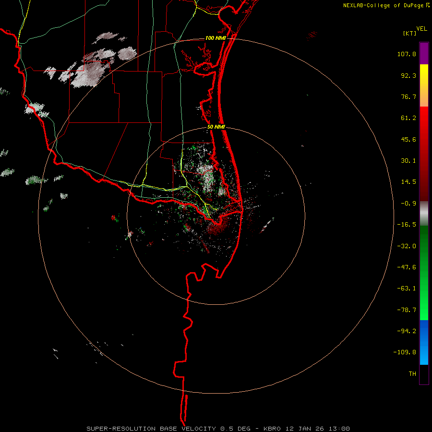
Task: Click the 30.1 legend value
Action: pyautogui.click(x=408, y=161)
